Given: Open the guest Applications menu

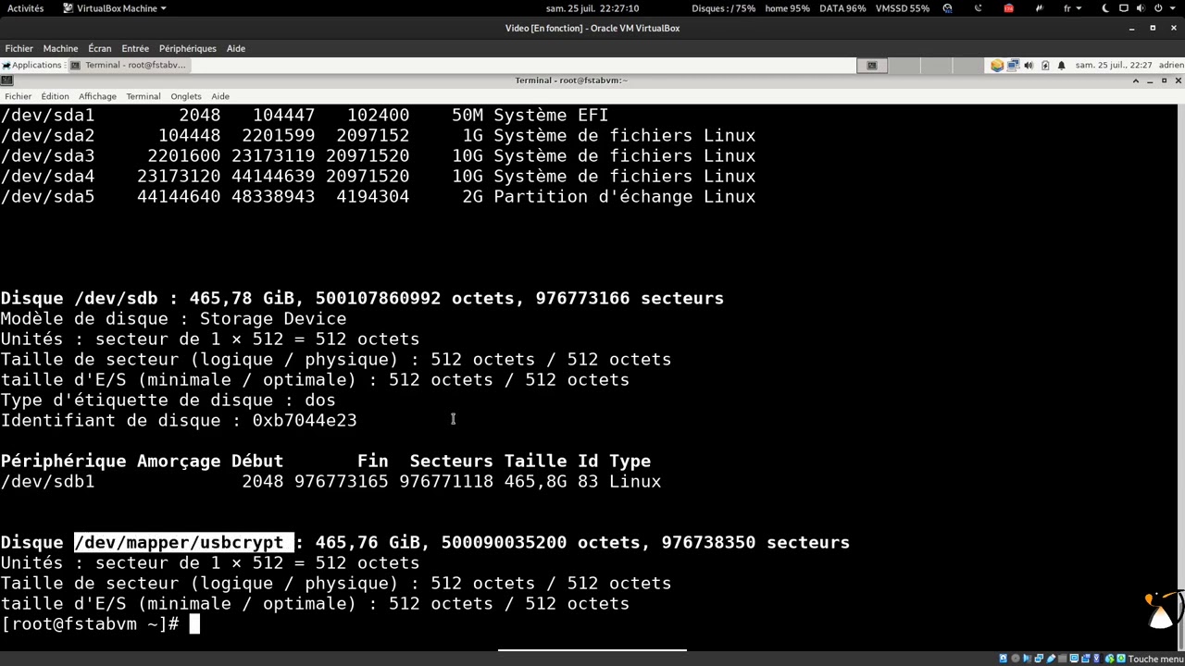Looking at the screenshot, I should coord(32,65).
